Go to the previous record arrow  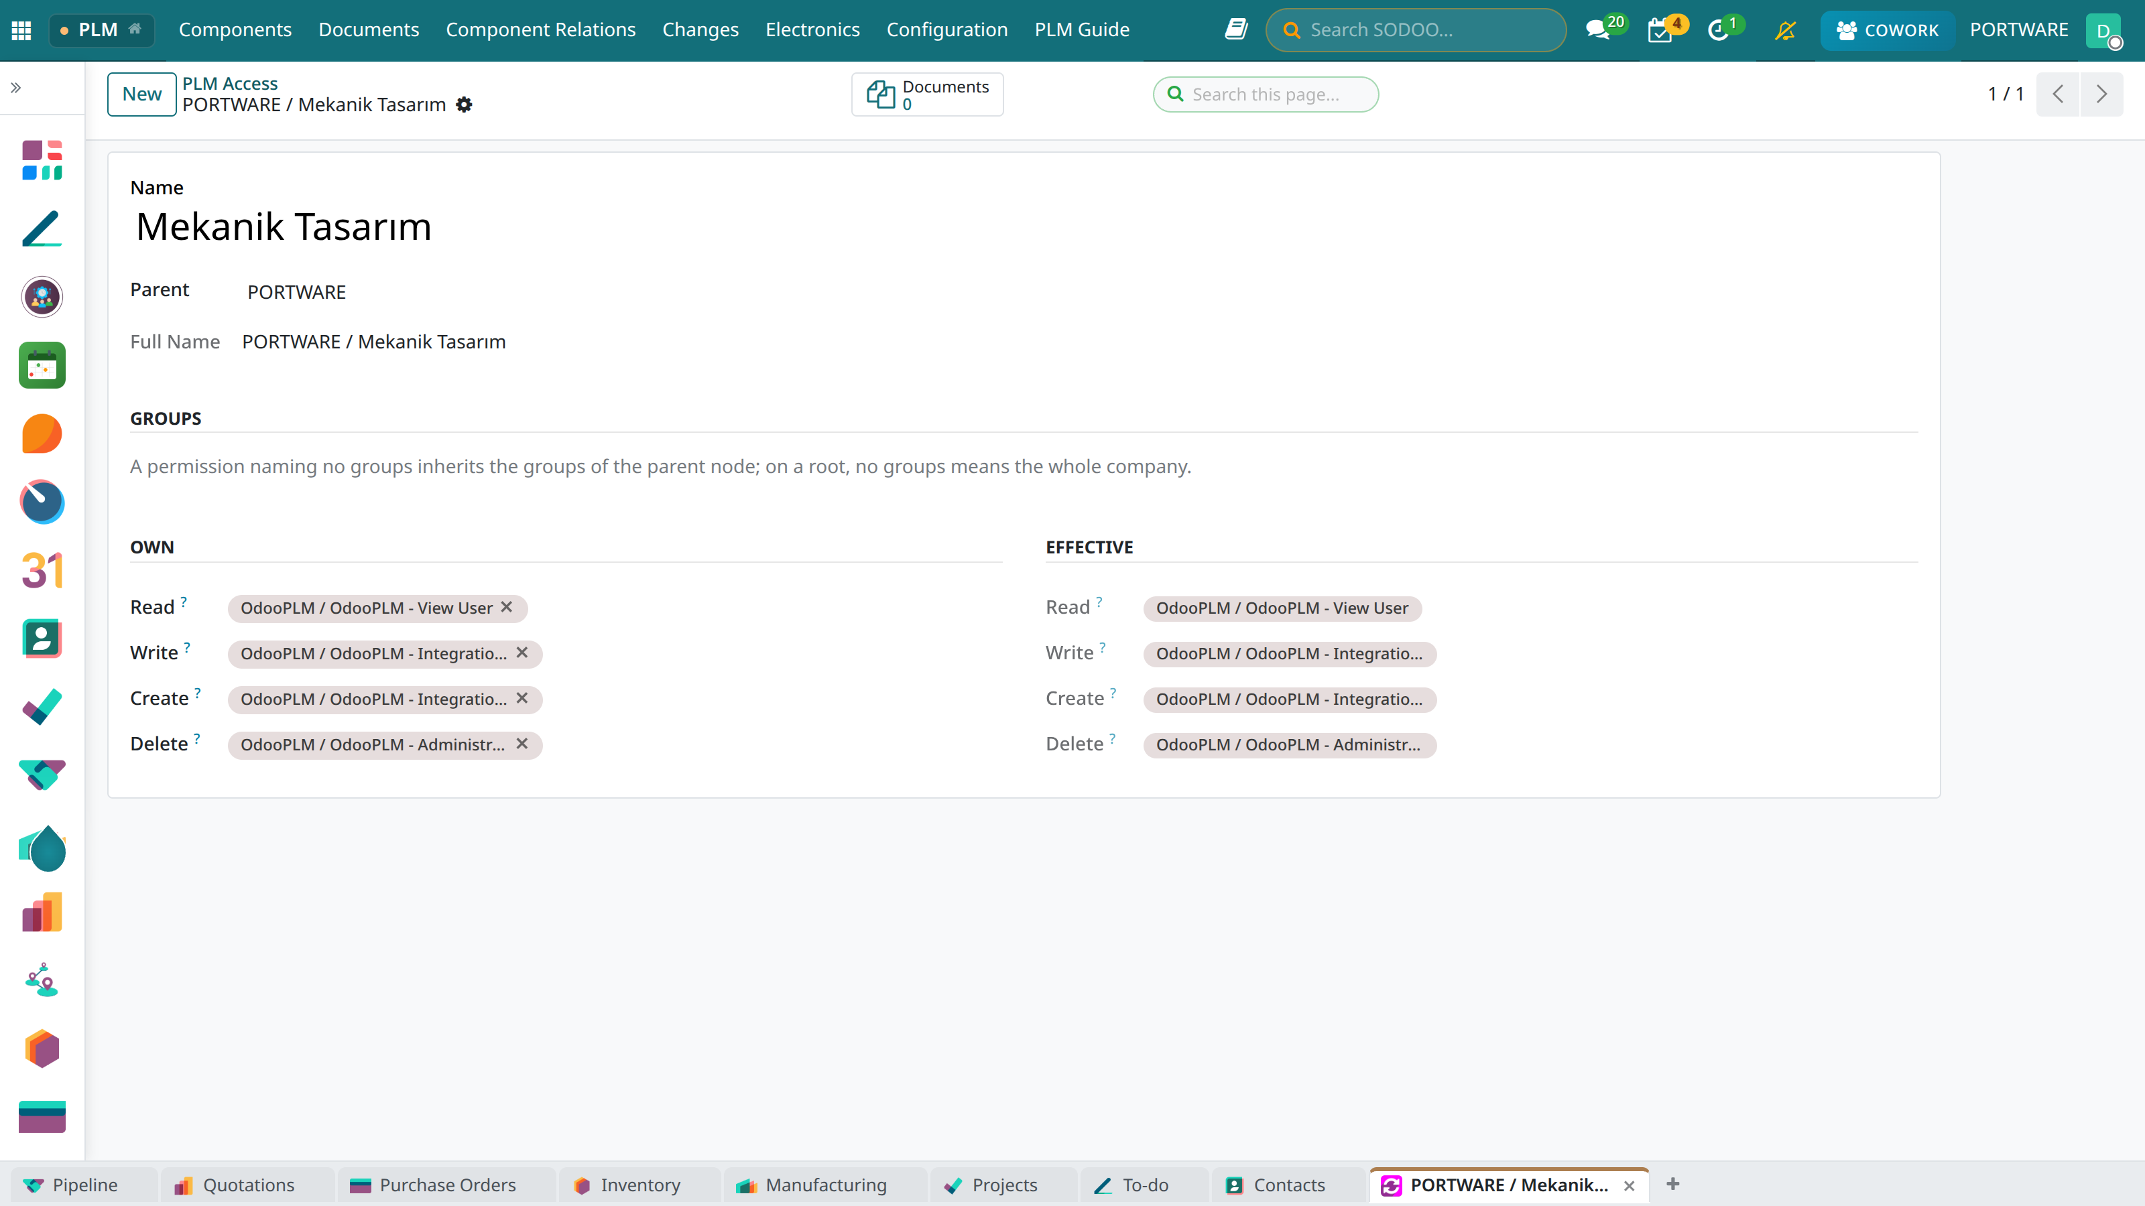(x=2059, y=94)
